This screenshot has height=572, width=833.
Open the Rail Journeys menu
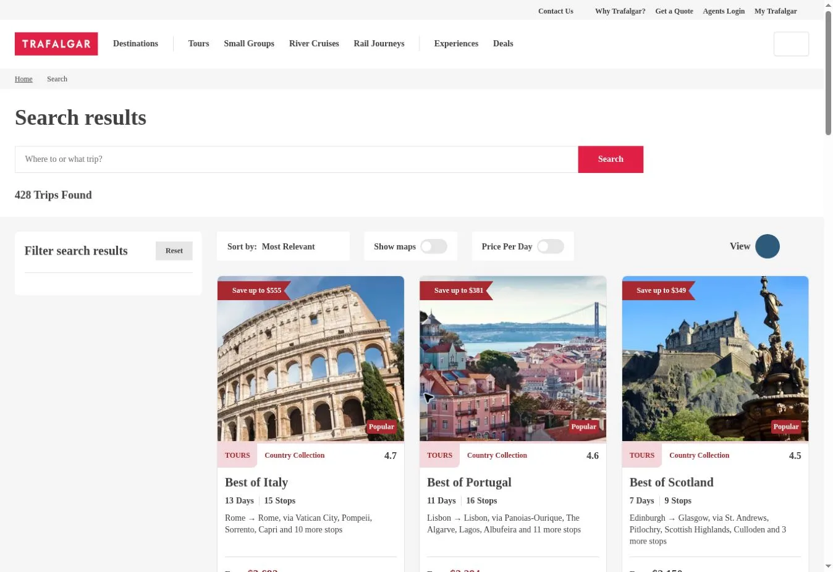pyautogui.click(x=379, y=44)
